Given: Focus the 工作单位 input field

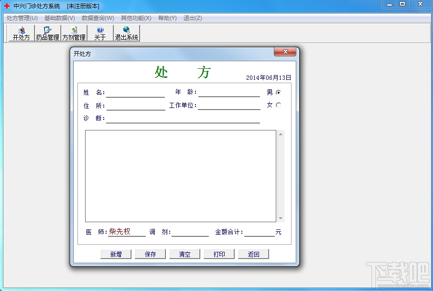Looking at the screenshot, I should (229, 106).
